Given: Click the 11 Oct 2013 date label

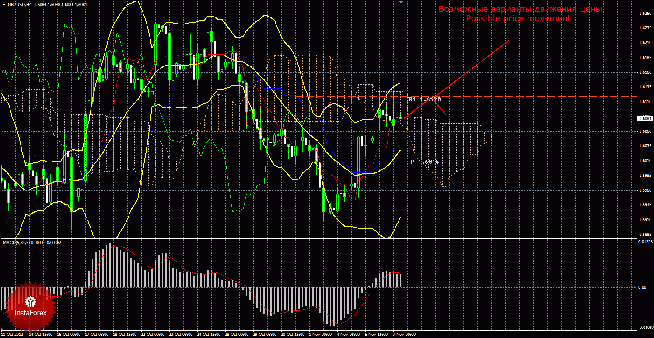Looking at the screenshot, I should [12, 335].
